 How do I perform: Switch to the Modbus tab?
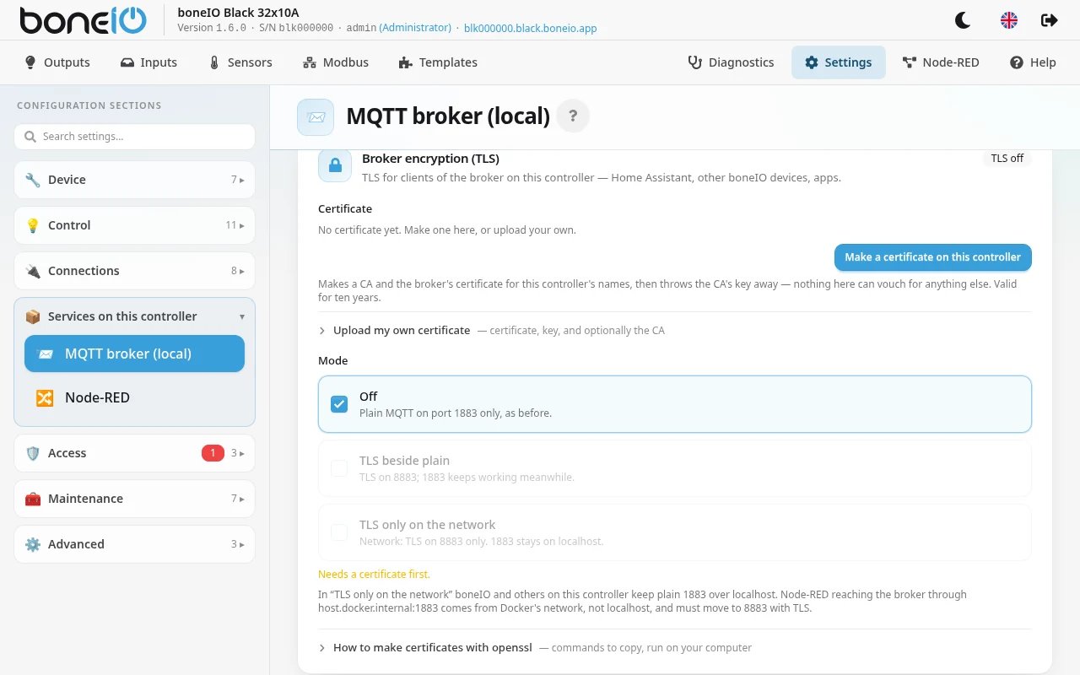336,62
